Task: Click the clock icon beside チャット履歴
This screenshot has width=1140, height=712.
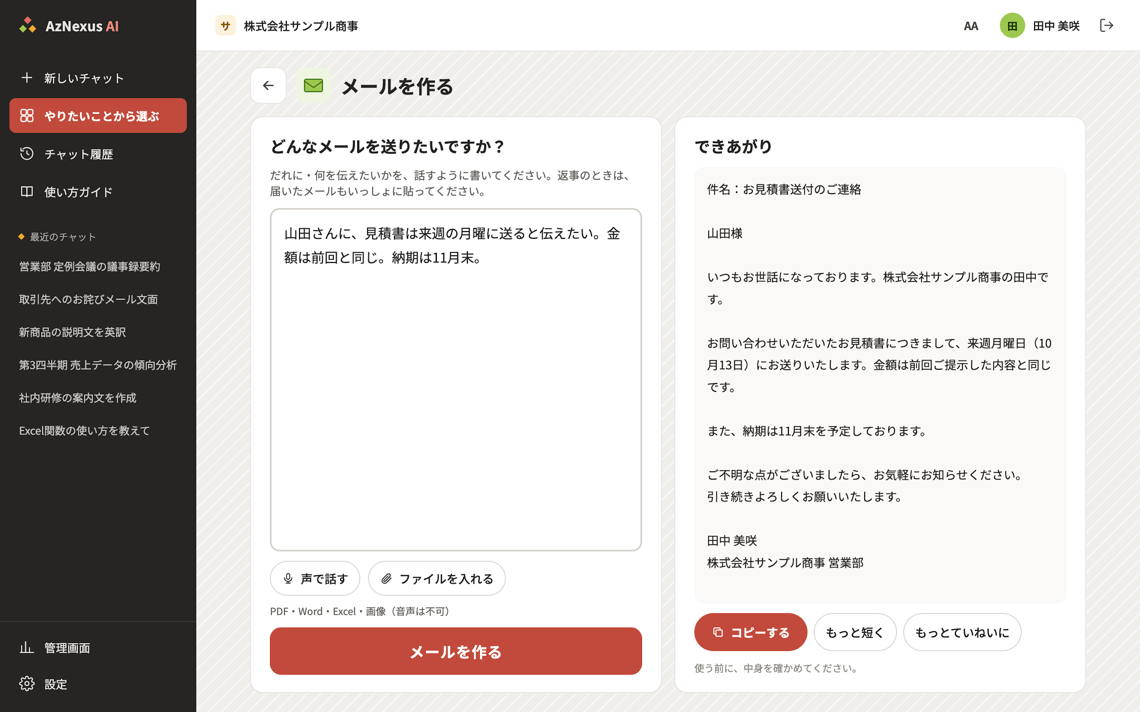Action: 27,154
